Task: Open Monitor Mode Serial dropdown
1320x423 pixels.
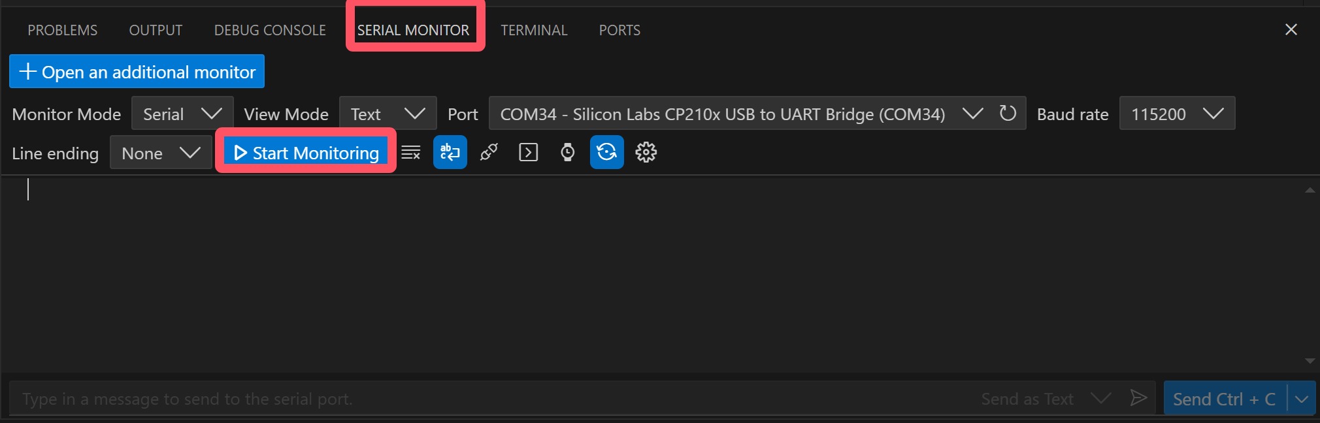Action: pos(182,114)
